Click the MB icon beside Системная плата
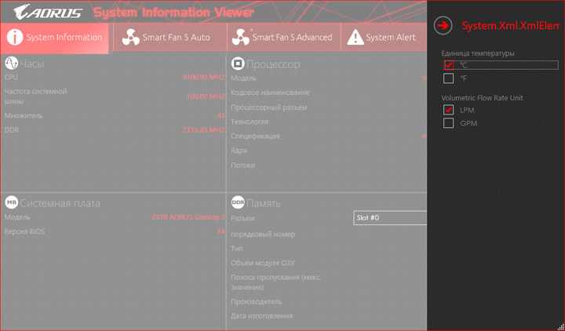The height and width of the screenshot is (331, 565). click(11, 202)
